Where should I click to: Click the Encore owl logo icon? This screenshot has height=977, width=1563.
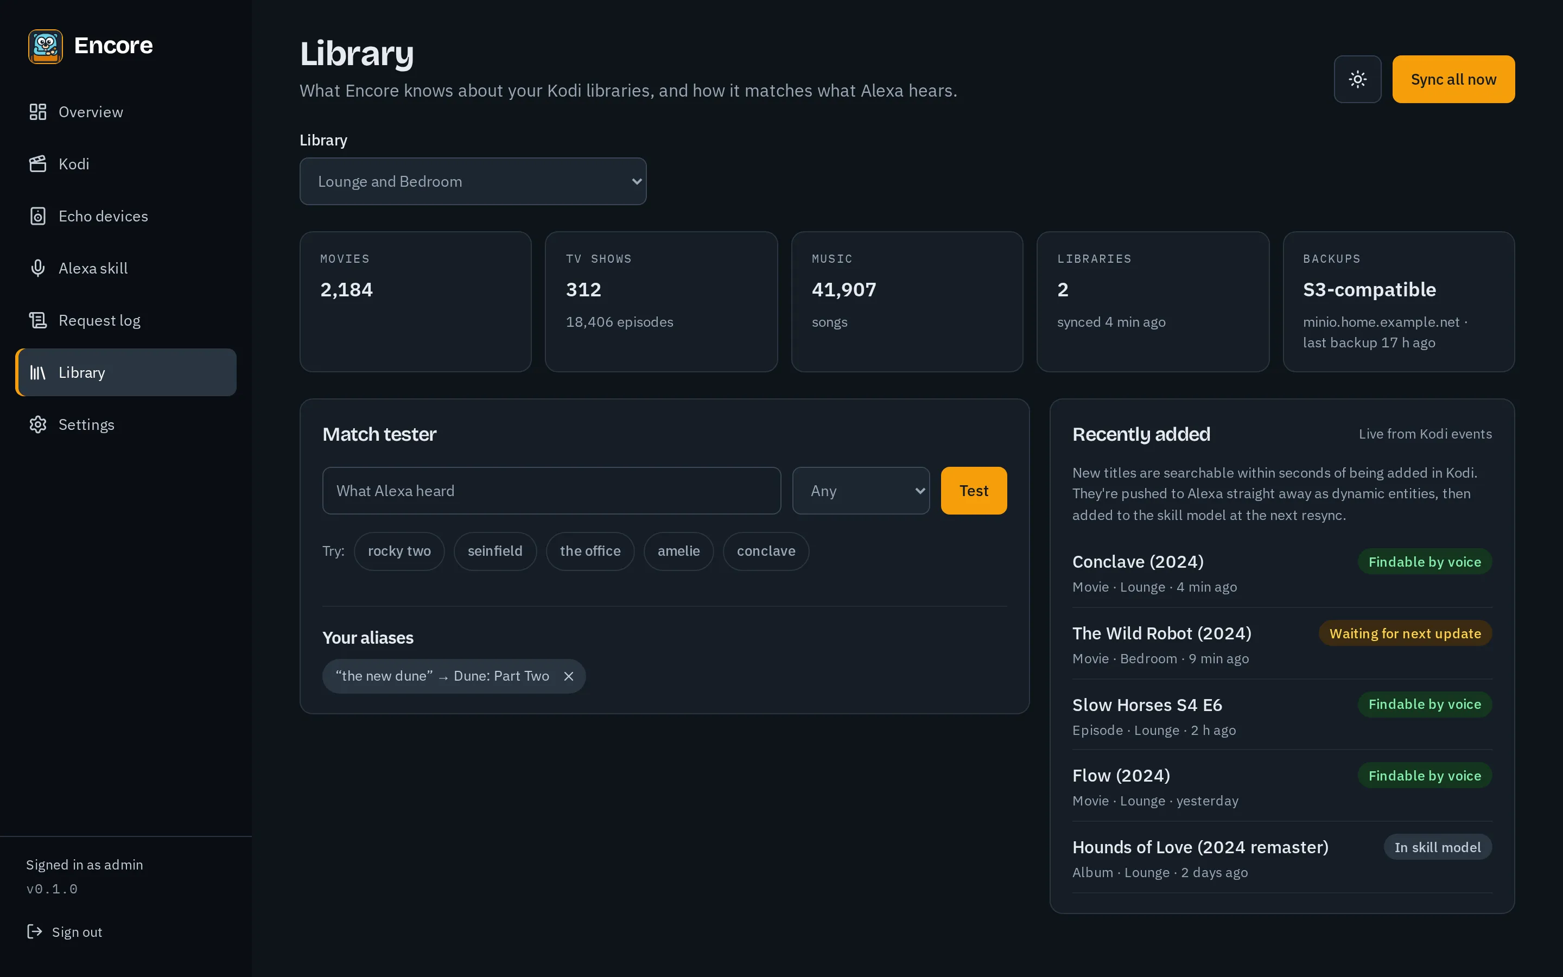45,46
